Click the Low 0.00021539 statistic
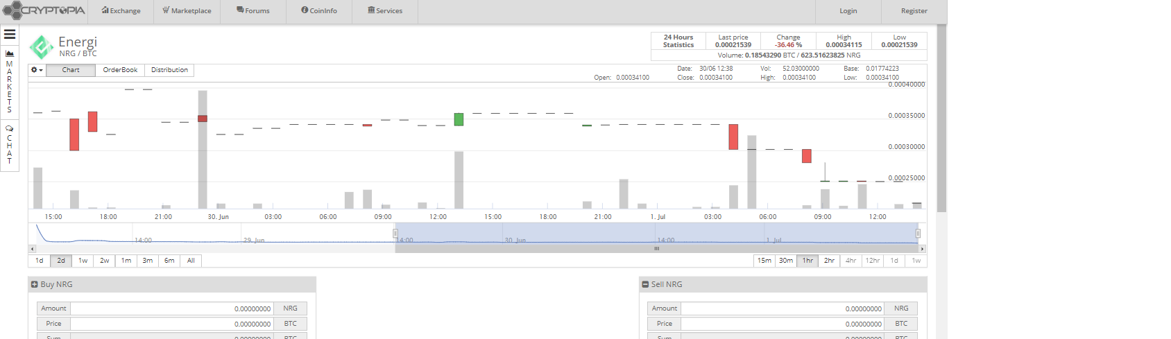 (899, 41)
